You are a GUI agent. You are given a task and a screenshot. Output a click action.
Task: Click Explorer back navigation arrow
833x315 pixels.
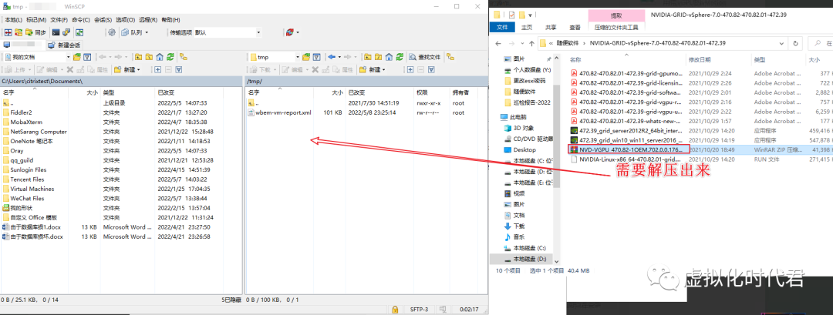(497, 43)
